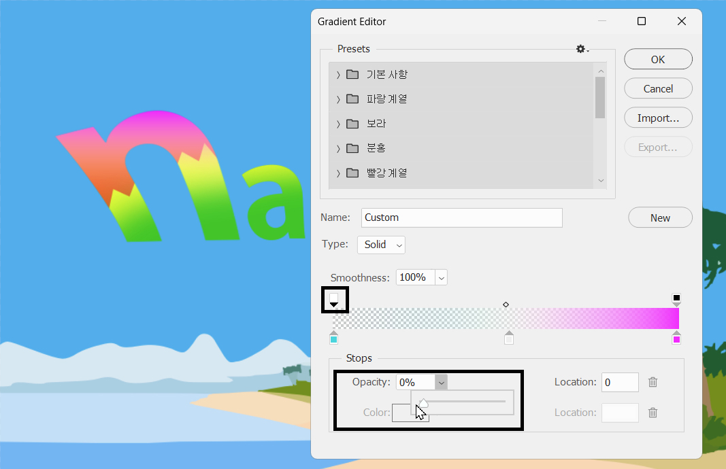Select the 기본 사항 preset label
Viewport: 726px width, 469px height.
386,75
